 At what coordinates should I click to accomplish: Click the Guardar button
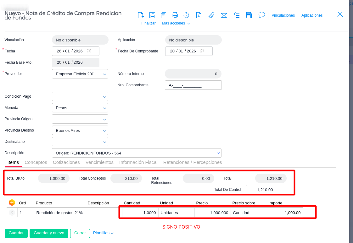tap(16, 233)
